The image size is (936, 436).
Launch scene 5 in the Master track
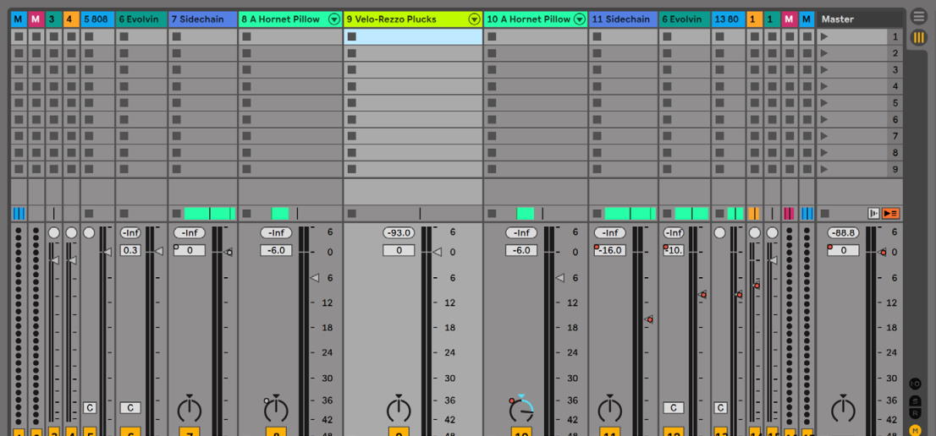[825, 103]
